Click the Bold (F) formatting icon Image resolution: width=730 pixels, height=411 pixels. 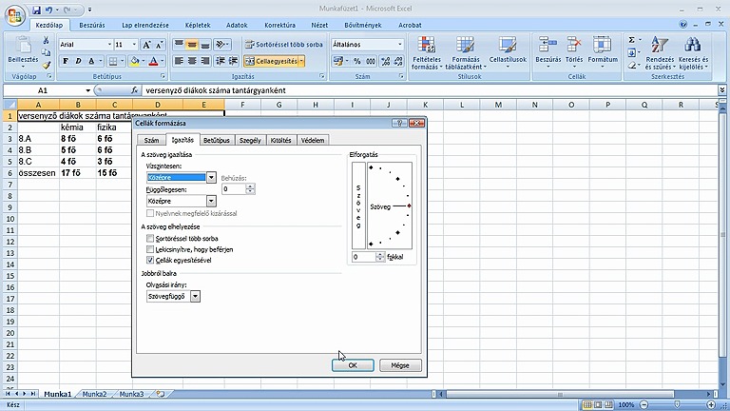[x=66, y=61]
